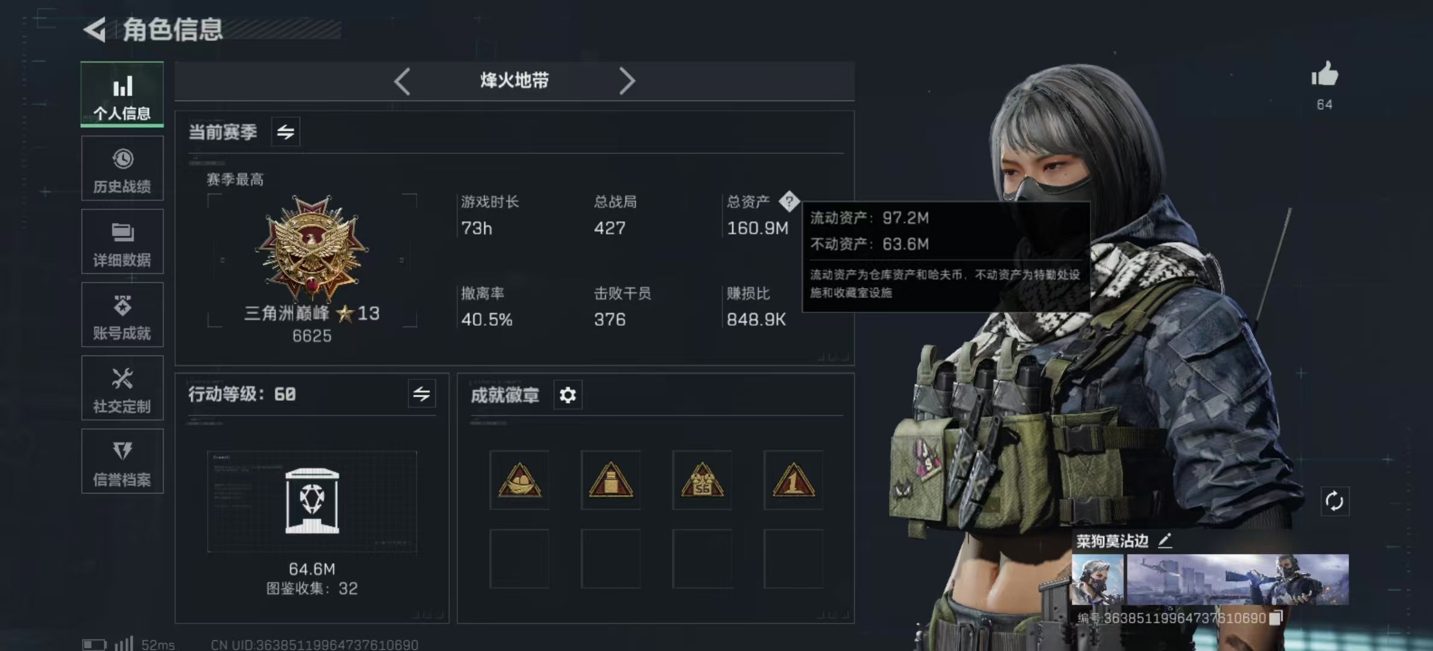Open the 详细数据 tab
Image resolution: width=1433 pixels, height=651 pixels.
[122, 242]
